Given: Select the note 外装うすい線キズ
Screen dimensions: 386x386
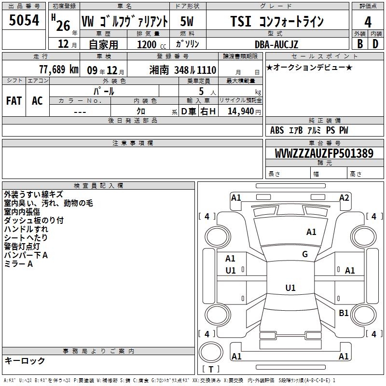Looking at the screenshot, I should click(x=34, y=194).
